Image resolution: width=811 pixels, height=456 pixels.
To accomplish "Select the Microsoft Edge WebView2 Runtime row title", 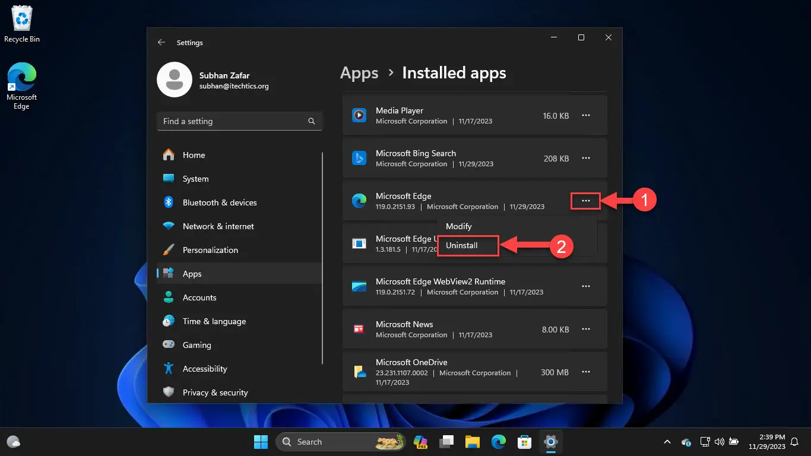I will [441, 281].
